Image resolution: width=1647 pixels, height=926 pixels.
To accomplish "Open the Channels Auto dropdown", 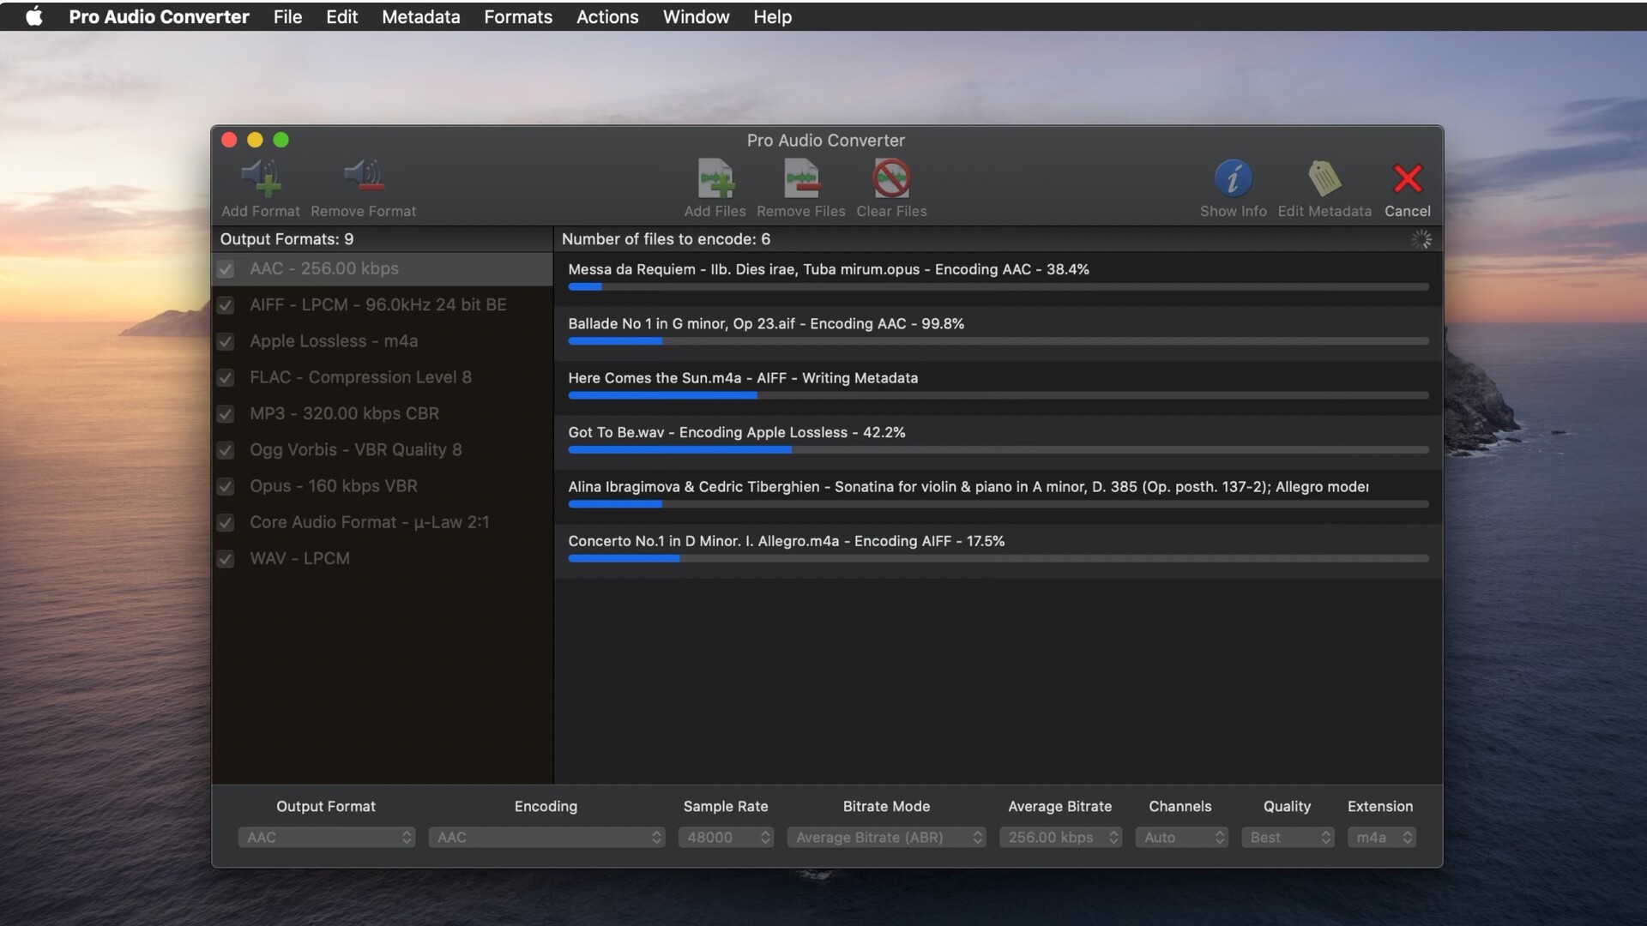I will click(1181, 837).
